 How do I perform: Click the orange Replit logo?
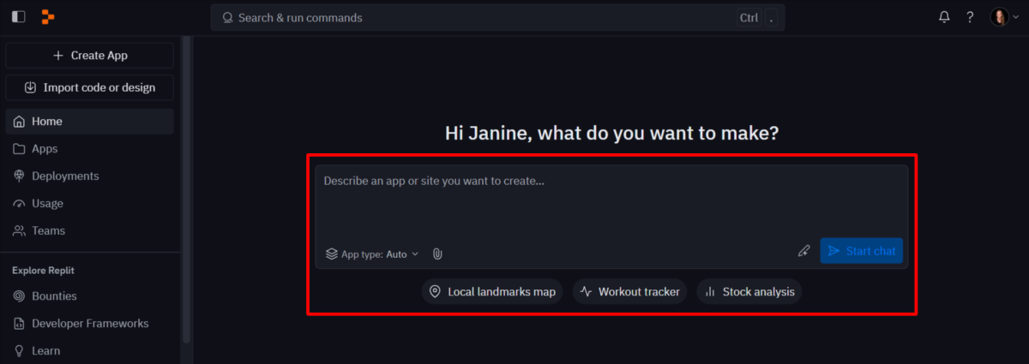click(48, 17)
